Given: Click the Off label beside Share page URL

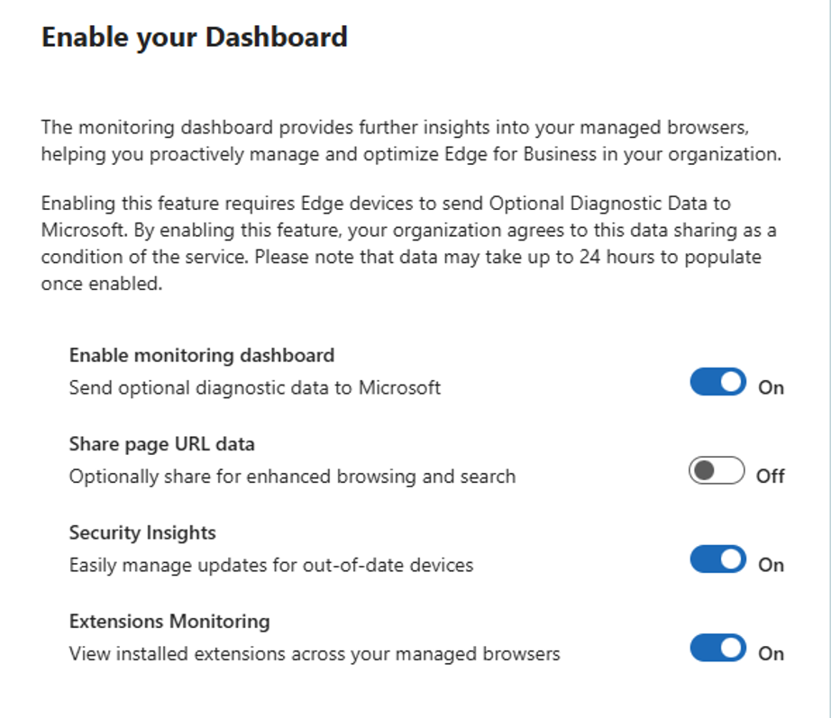Looking at the screenshot, I should (x=770, y=476).
